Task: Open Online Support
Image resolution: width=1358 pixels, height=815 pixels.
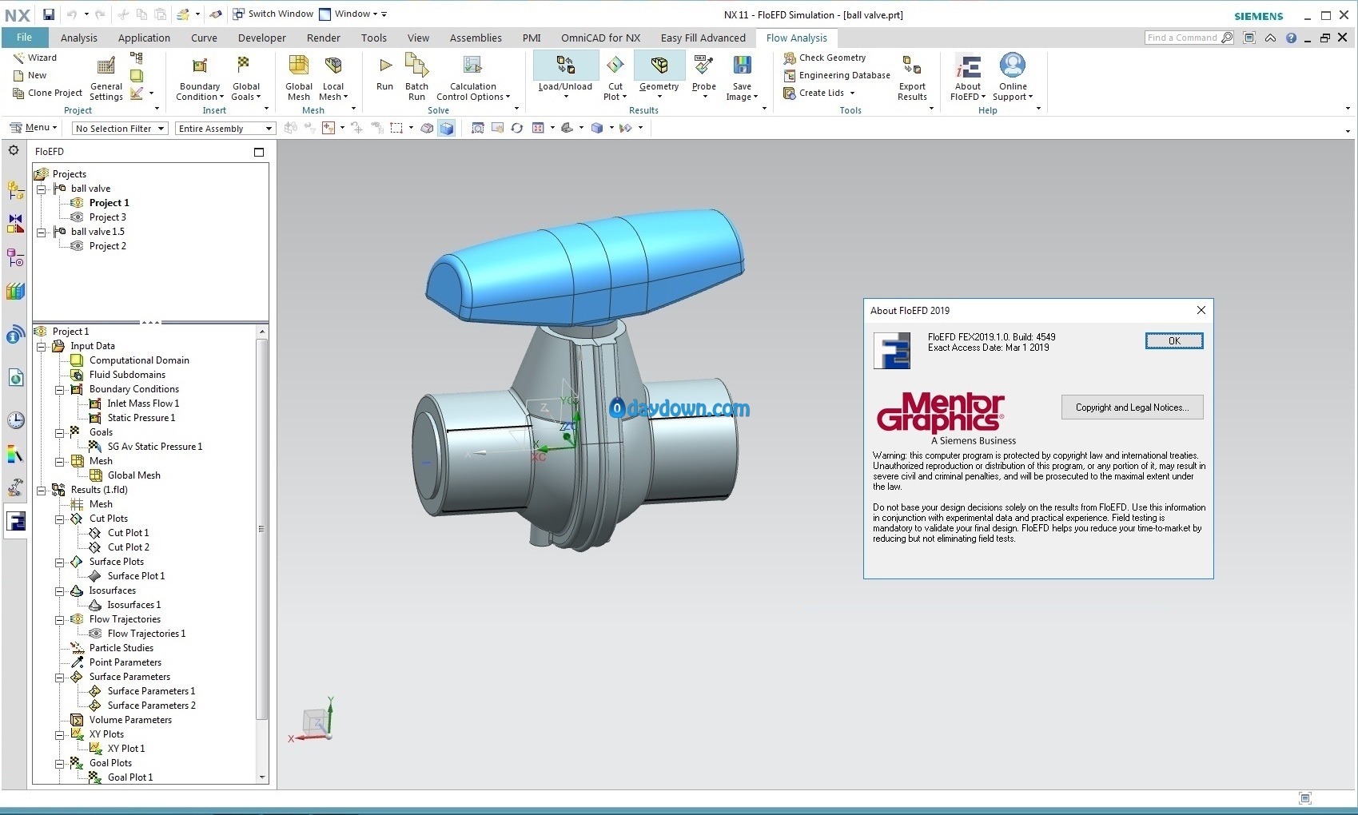Action: point(1013,78)
